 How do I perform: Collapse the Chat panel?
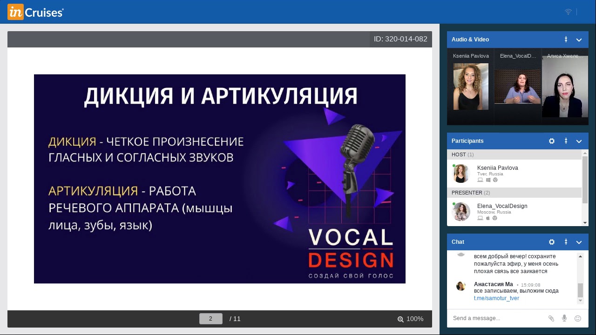[579, 242]
